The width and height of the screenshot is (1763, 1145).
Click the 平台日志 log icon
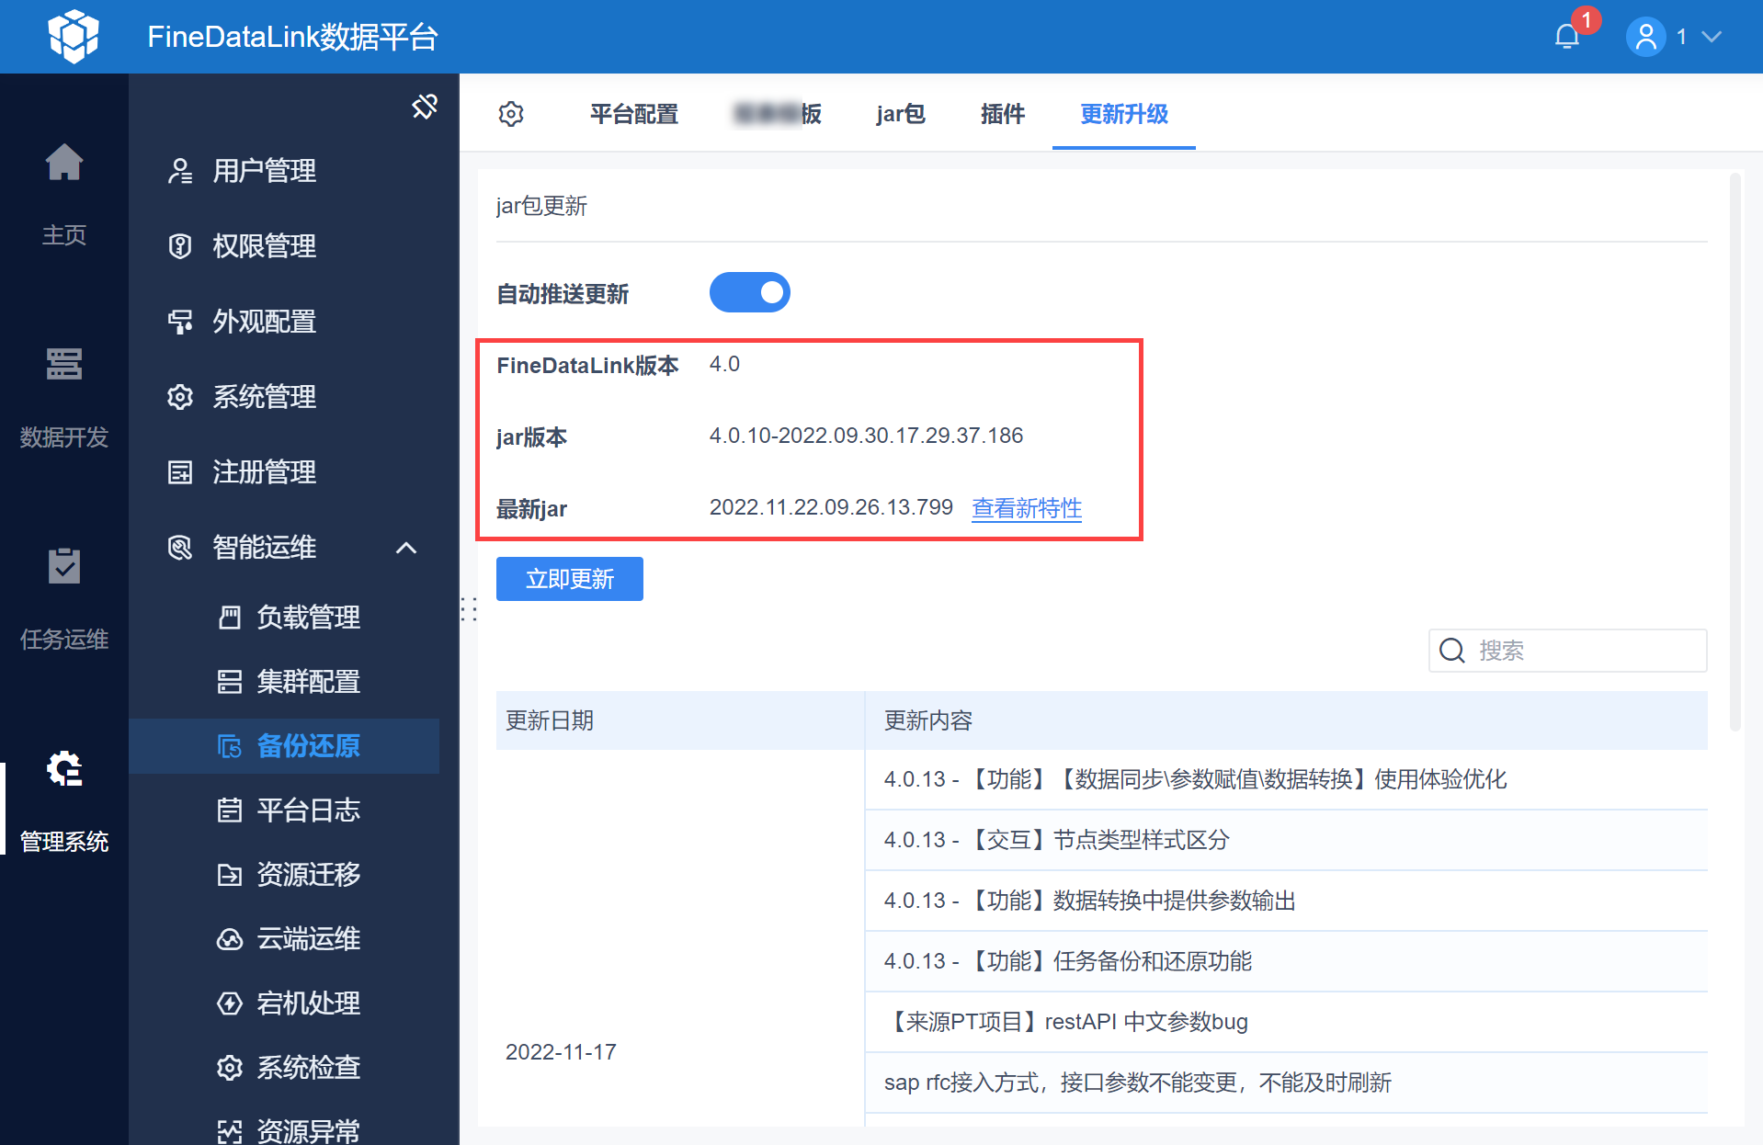point(230,811)
